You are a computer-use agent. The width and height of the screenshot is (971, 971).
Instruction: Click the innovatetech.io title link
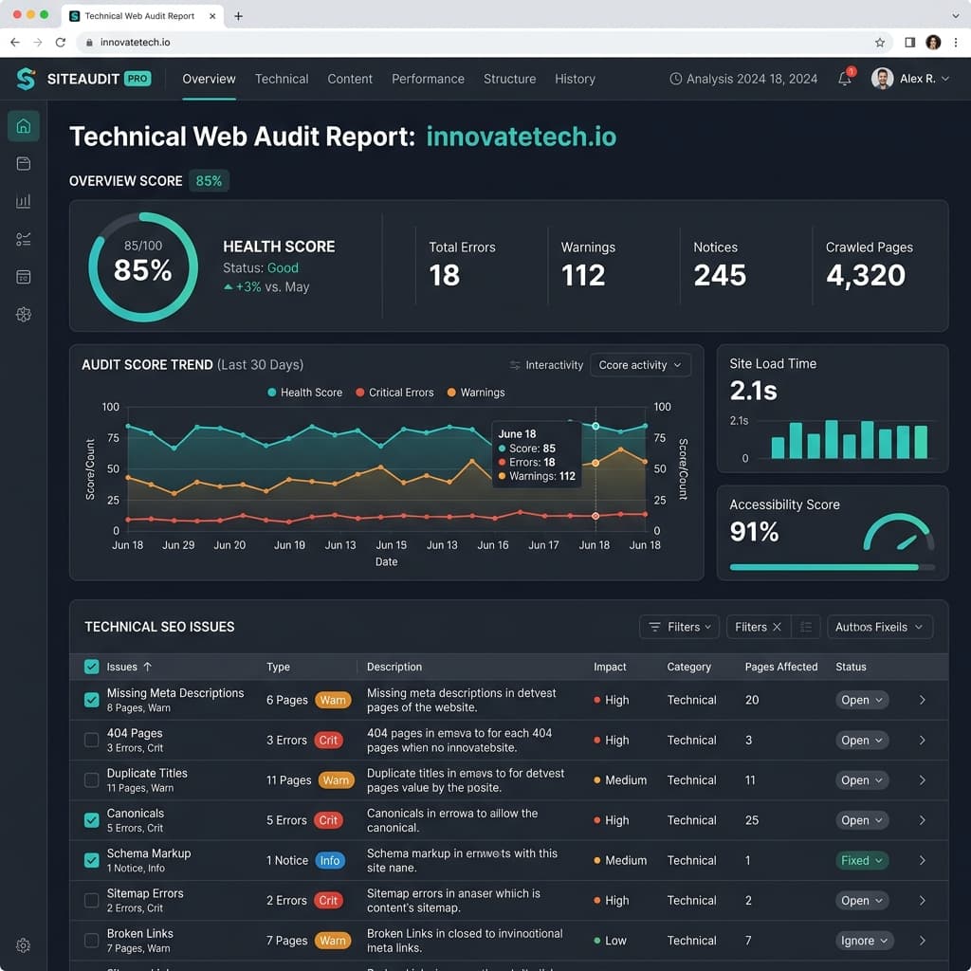pyautogui.click(x=521, y=137)
